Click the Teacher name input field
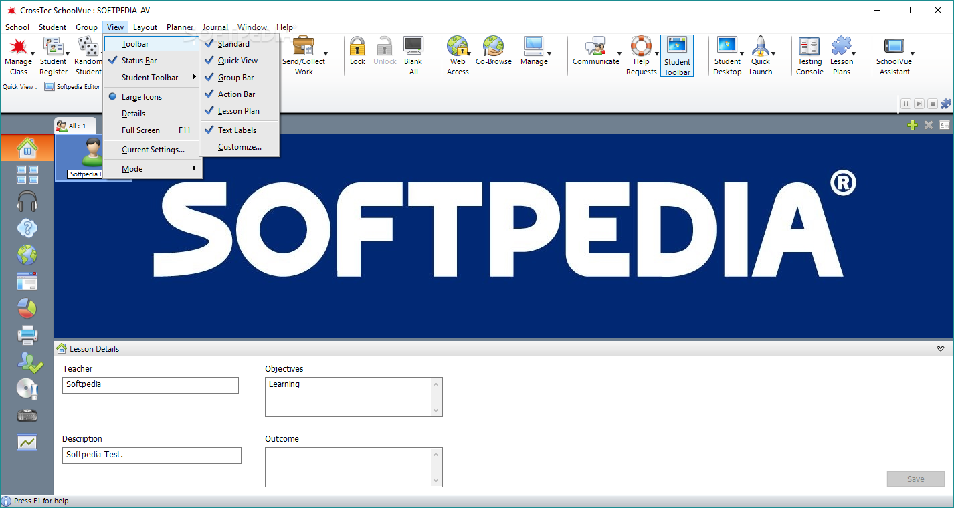Screen dimensions: 954x508 [x=151, y=385]
